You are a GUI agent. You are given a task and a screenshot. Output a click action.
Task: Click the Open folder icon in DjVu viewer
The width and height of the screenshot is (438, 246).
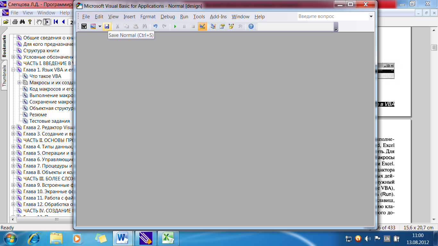tap(6, 22)
